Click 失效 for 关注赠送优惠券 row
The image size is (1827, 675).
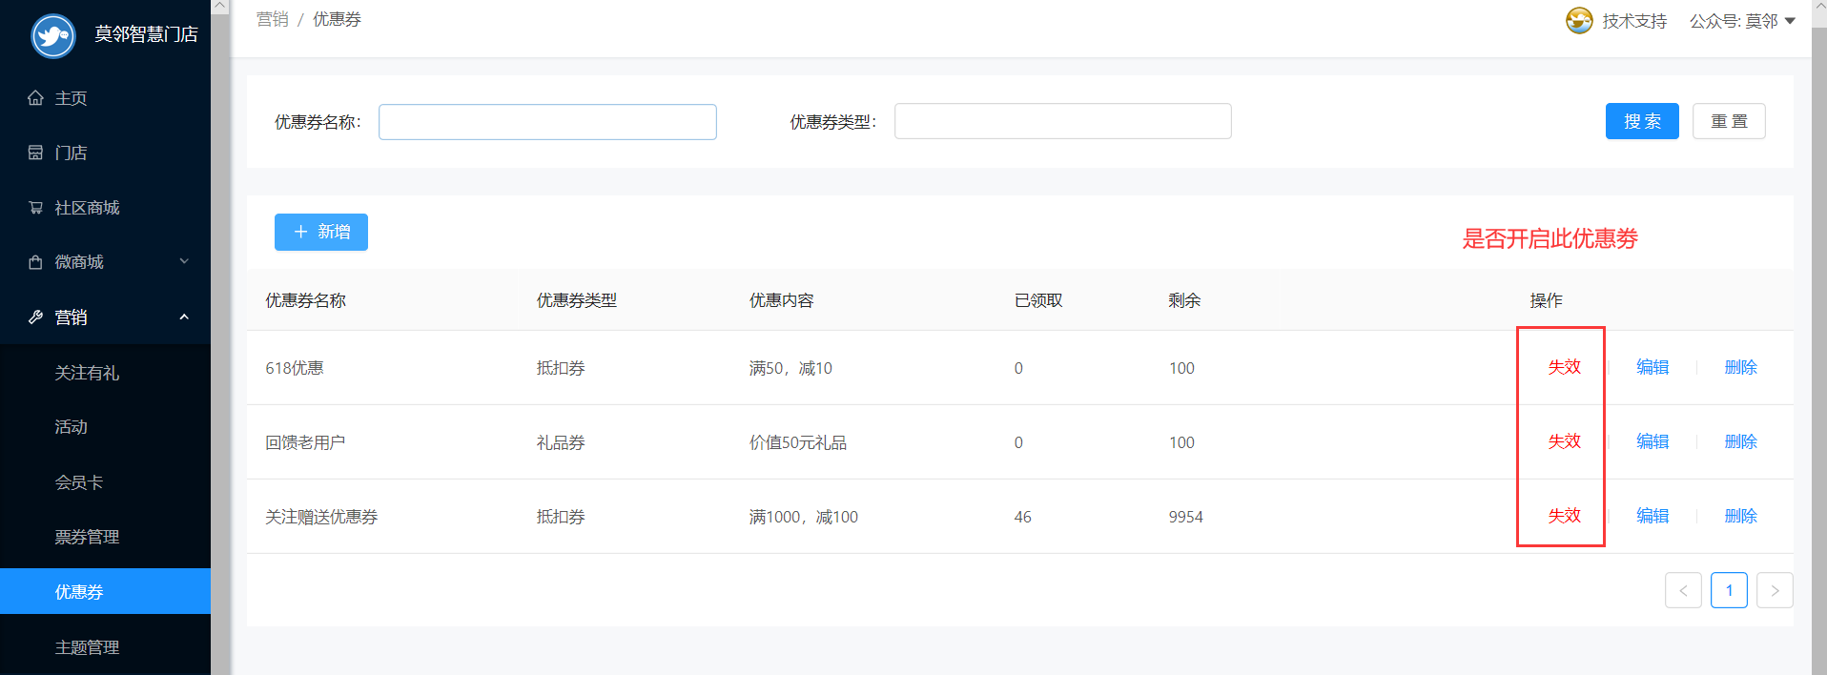pyautogui.click(x=1564, y=516)
